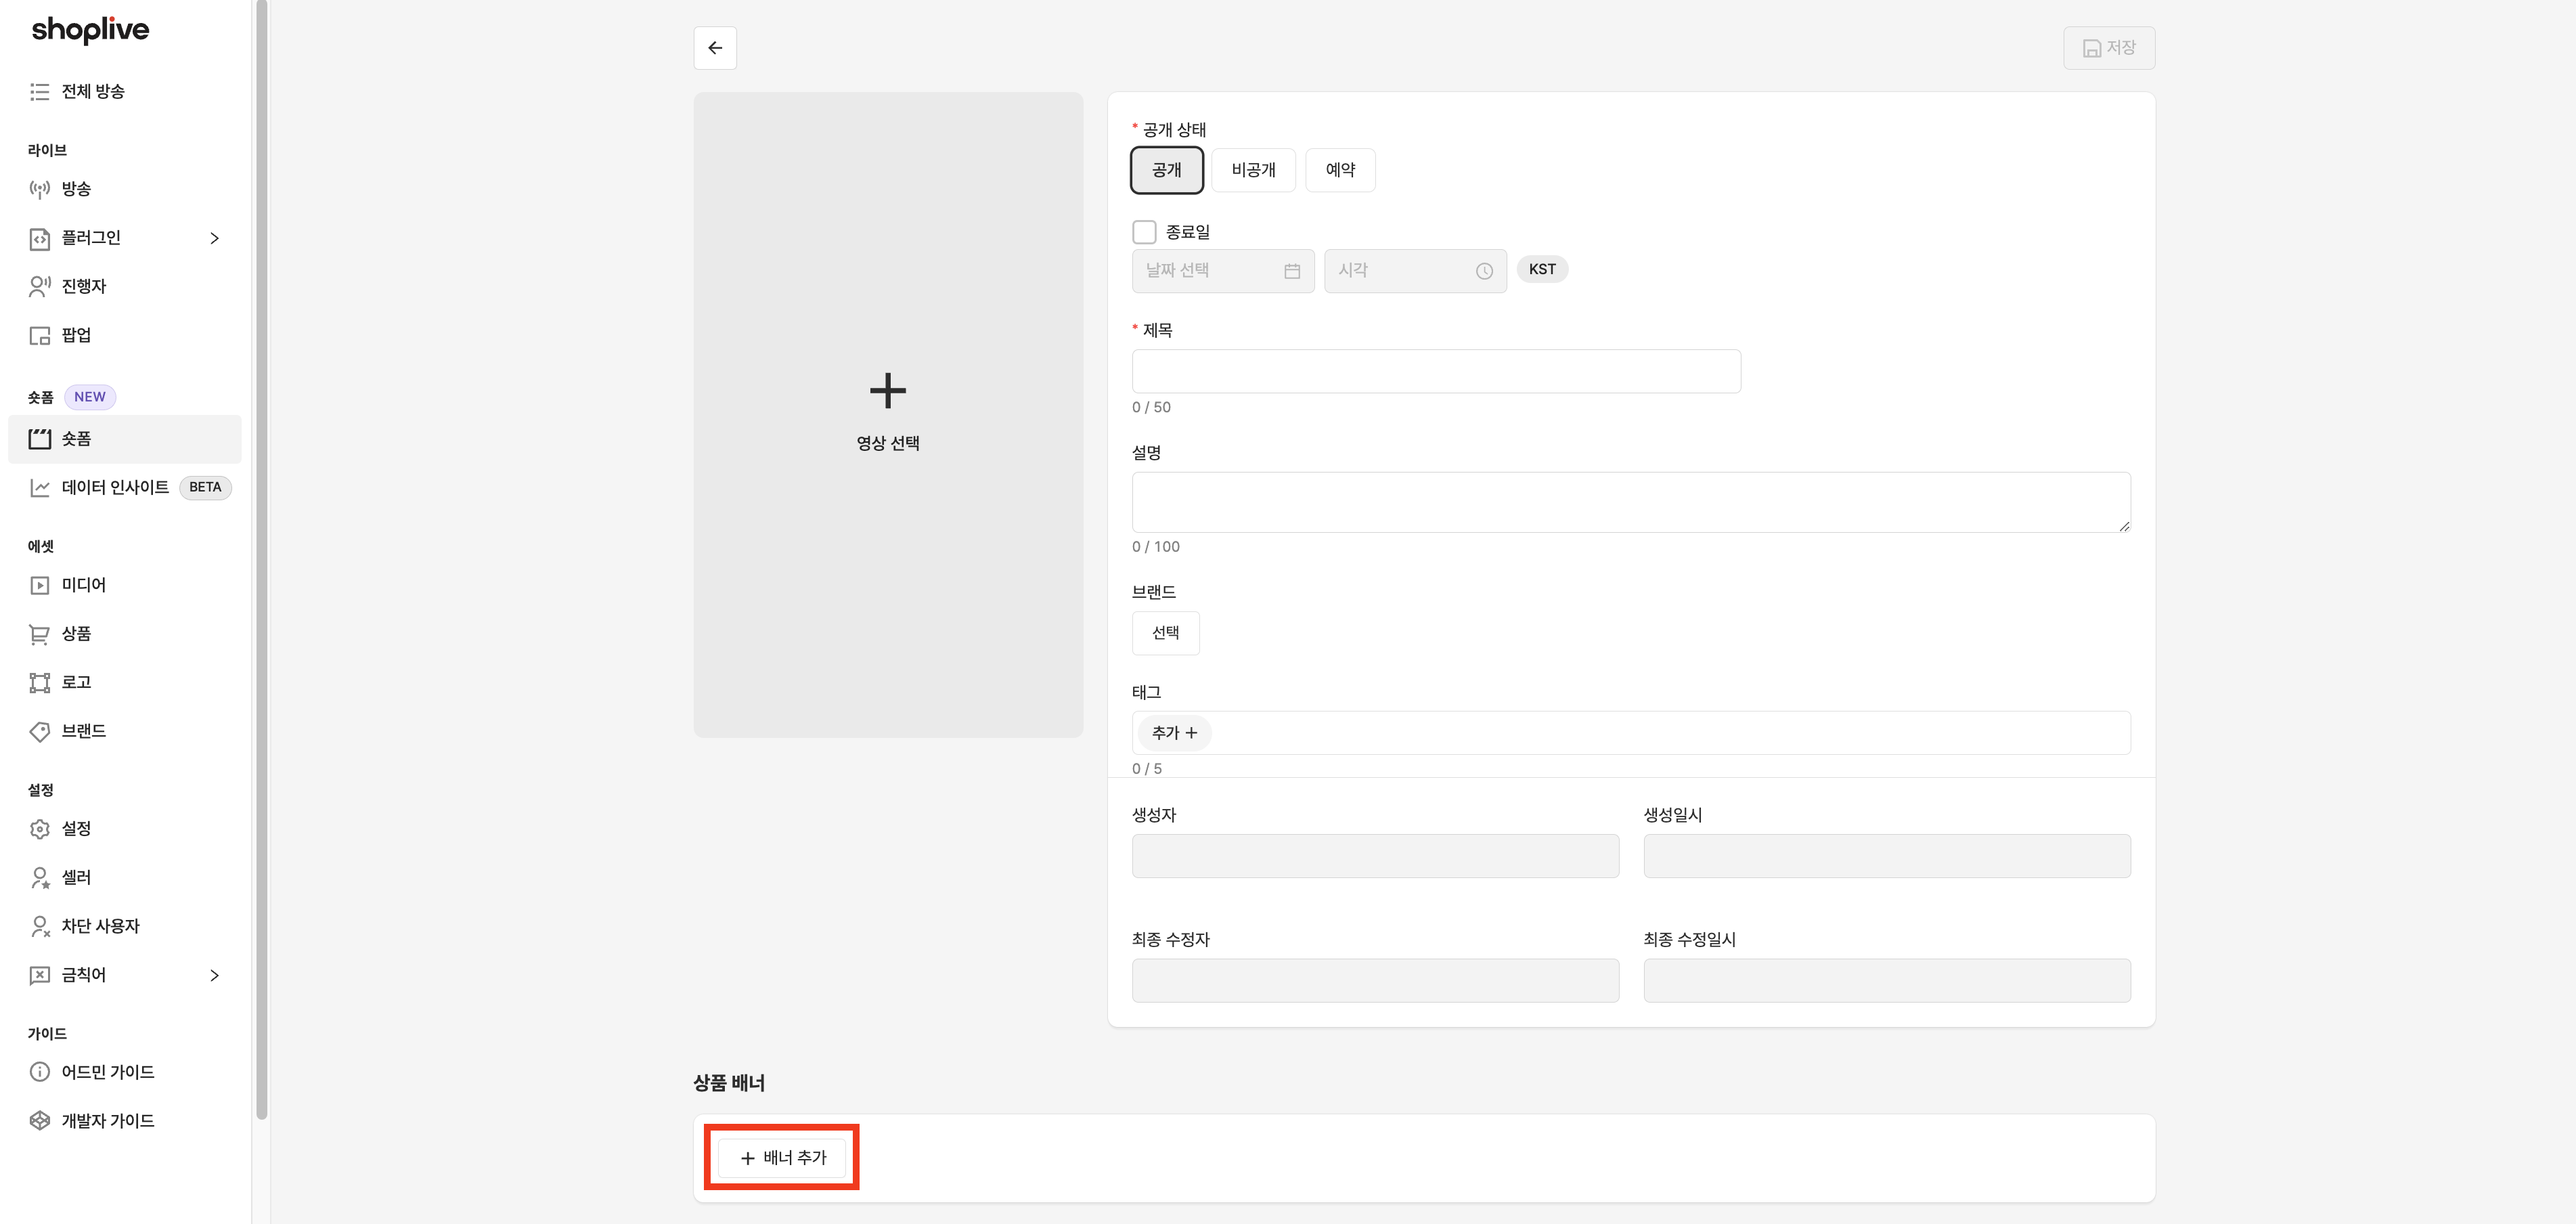Click the 플러그인 plugin icon
The image size is (2576, 1224).
click(x=40, y=238)
